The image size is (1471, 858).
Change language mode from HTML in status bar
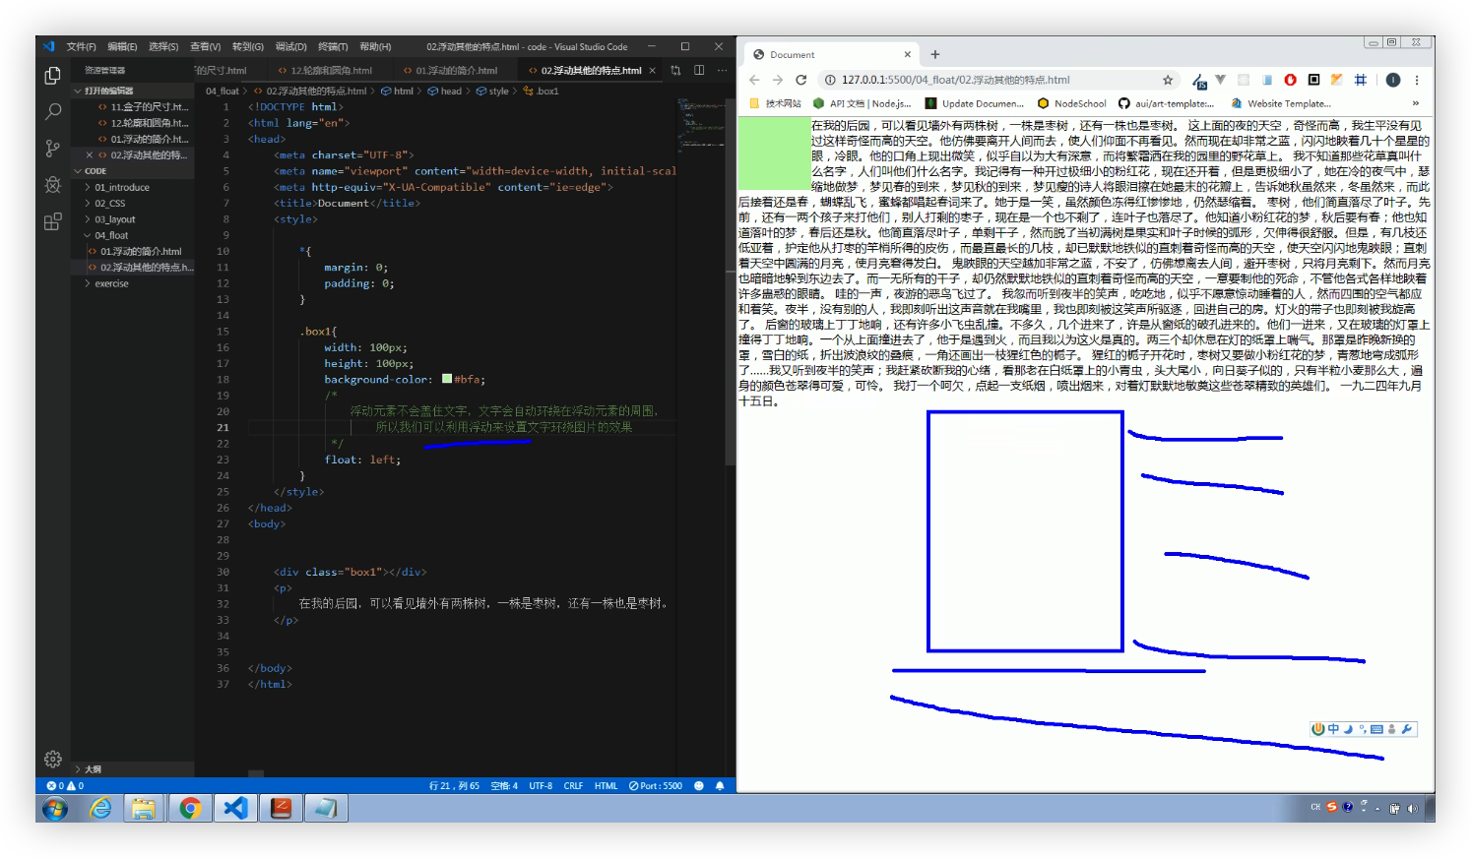[x=606, y=785]
